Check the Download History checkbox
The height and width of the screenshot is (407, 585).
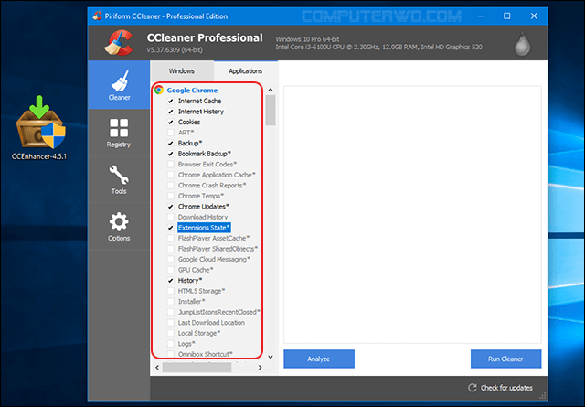coord(171,217)
